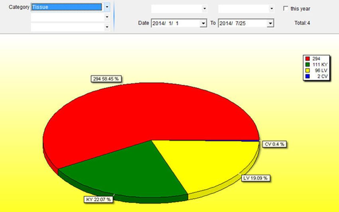Click the green legend swatch for 111 KY
The height and width of the screenshot is (212, 339).
pyautogui.click(x=307, y=65)
